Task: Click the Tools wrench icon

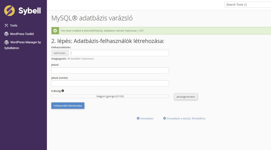Action: coord(6,25)
